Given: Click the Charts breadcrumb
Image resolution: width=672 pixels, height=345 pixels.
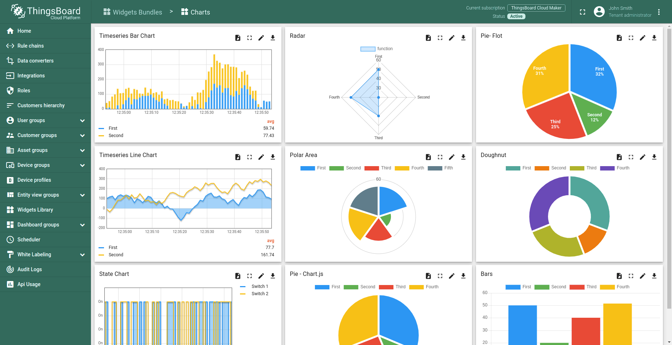Looking at the screenshot, I should (196, 12).
